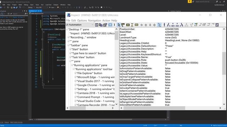Select "Settings - 1 running window" tree item

(x=95, y=89)
